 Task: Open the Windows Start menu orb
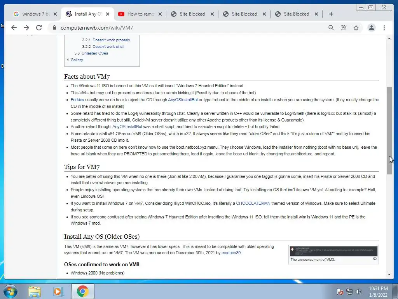point(10,291)
